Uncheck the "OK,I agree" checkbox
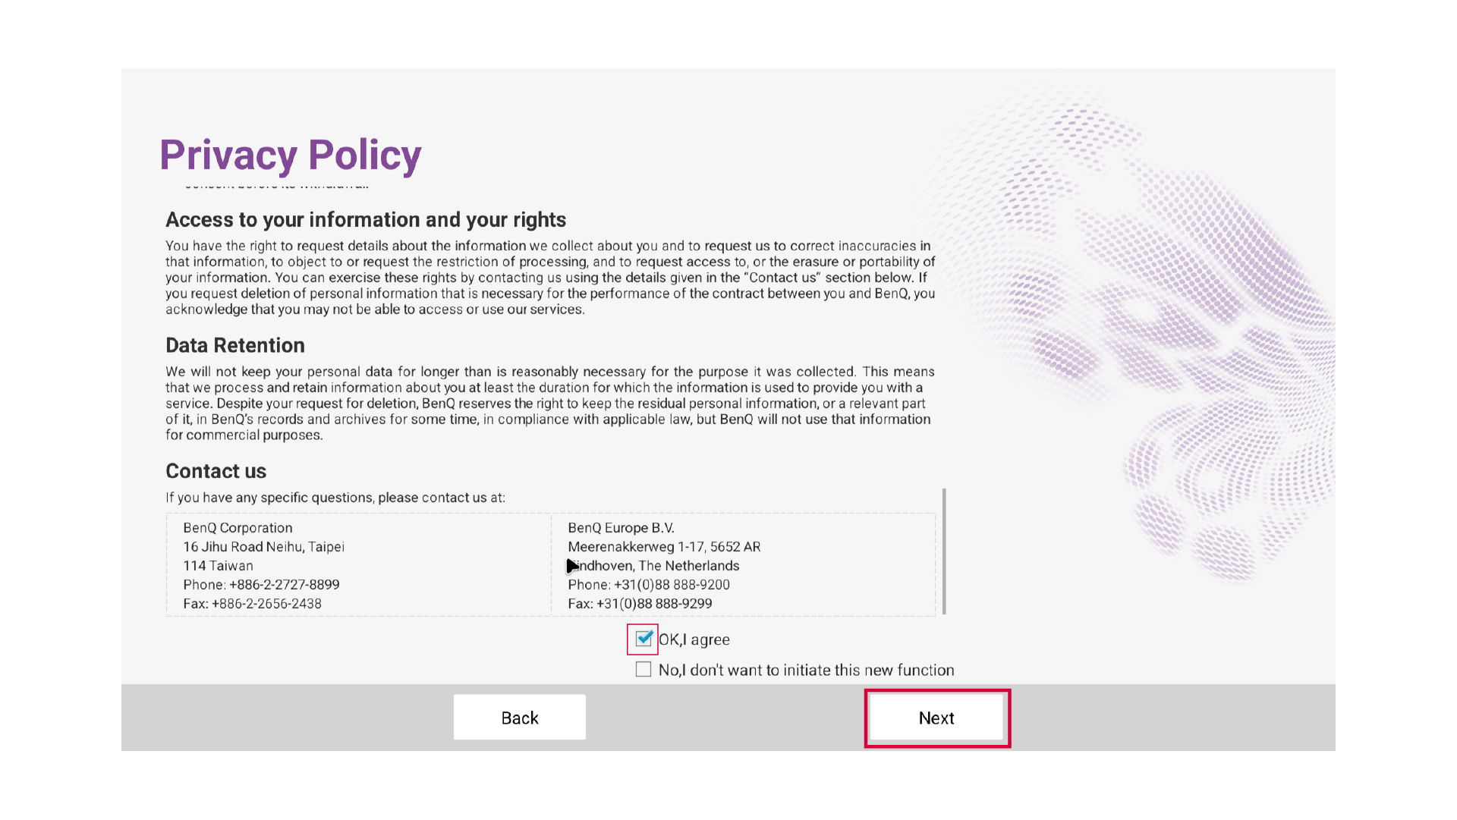The width and height of the screenshot is (1457, 820). [x=644, y=639]
